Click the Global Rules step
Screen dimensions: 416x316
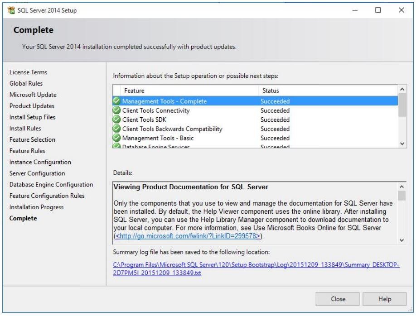point(26,83)
